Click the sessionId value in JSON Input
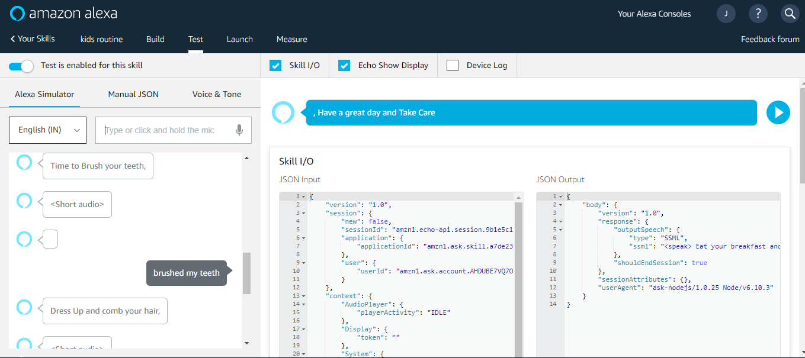805x358 pixels. [452, 230]
